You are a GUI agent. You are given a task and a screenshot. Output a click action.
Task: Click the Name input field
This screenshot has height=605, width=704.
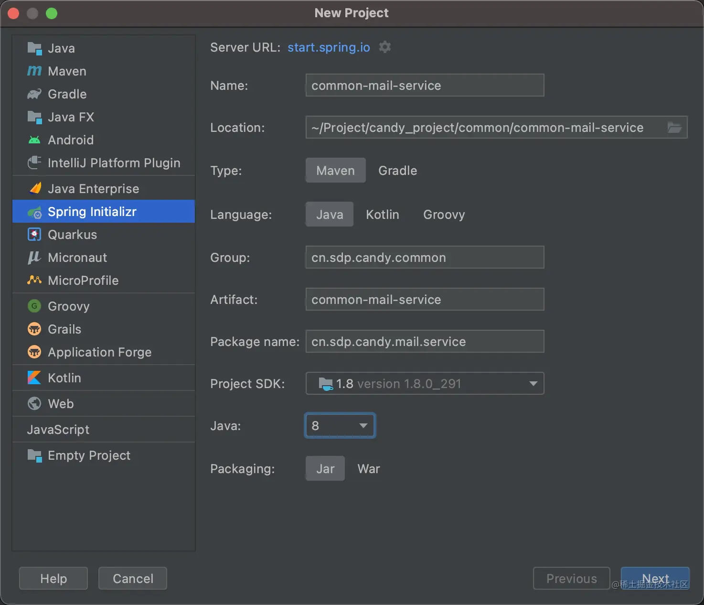point(425,86)
